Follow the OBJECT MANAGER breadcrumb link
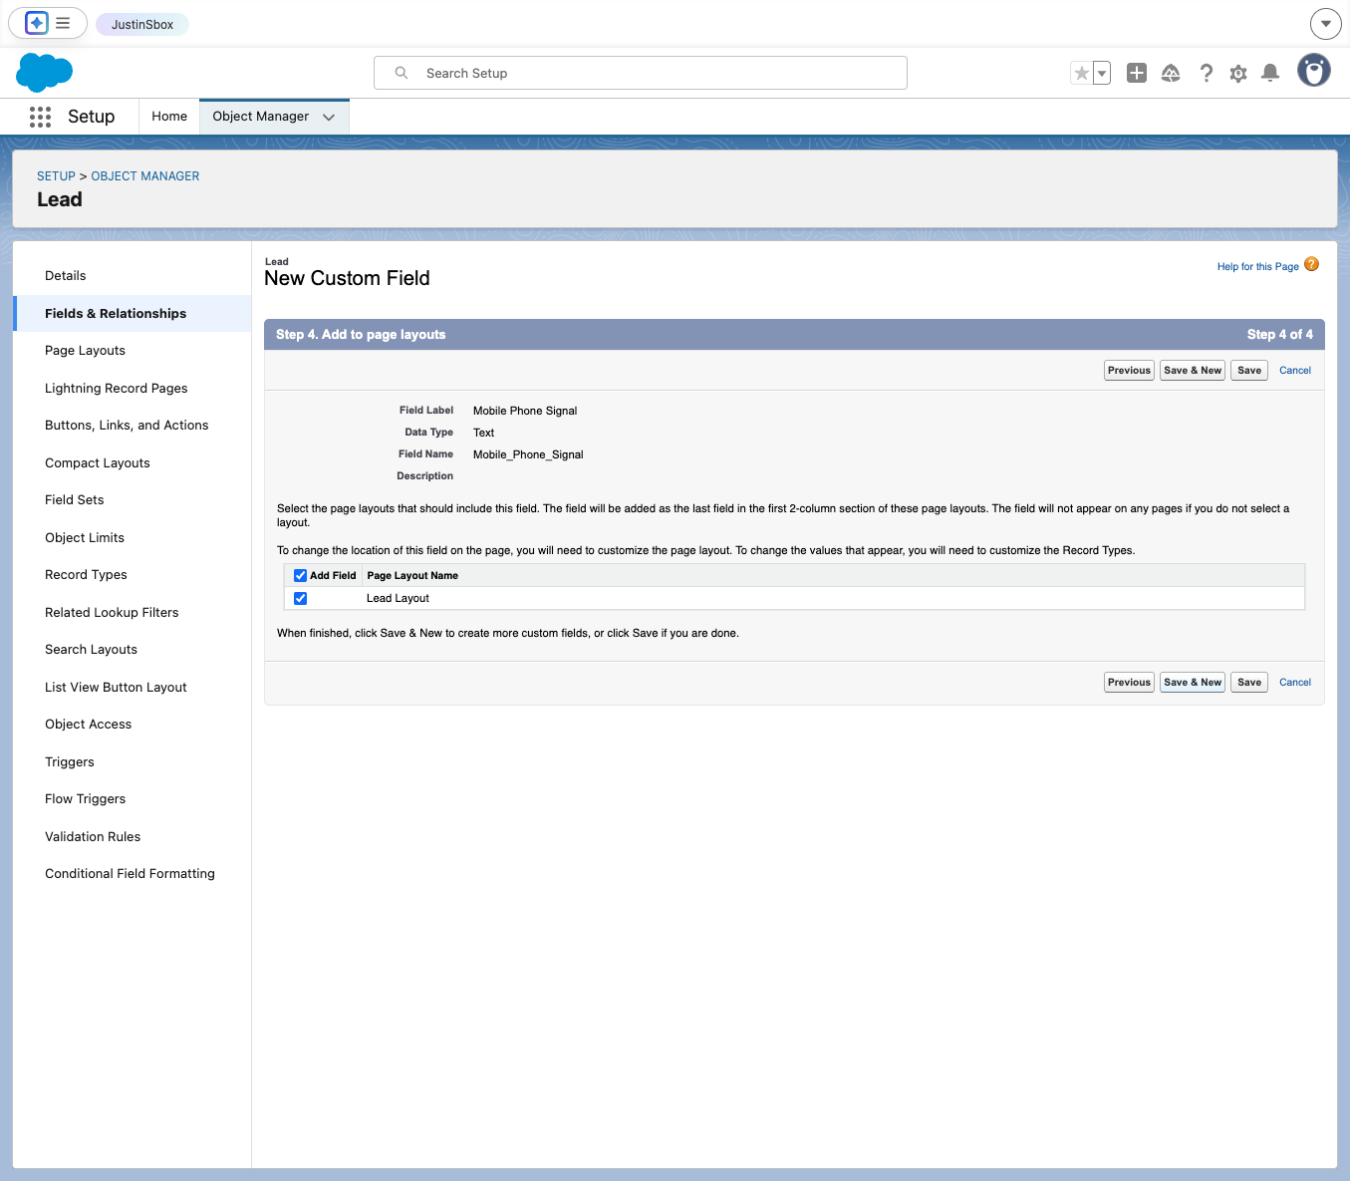The image size is (1350, 1181). point(145,176)
